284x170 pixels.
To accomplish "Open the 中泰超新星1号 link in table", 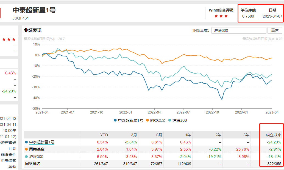I will [x=41, y=142].
